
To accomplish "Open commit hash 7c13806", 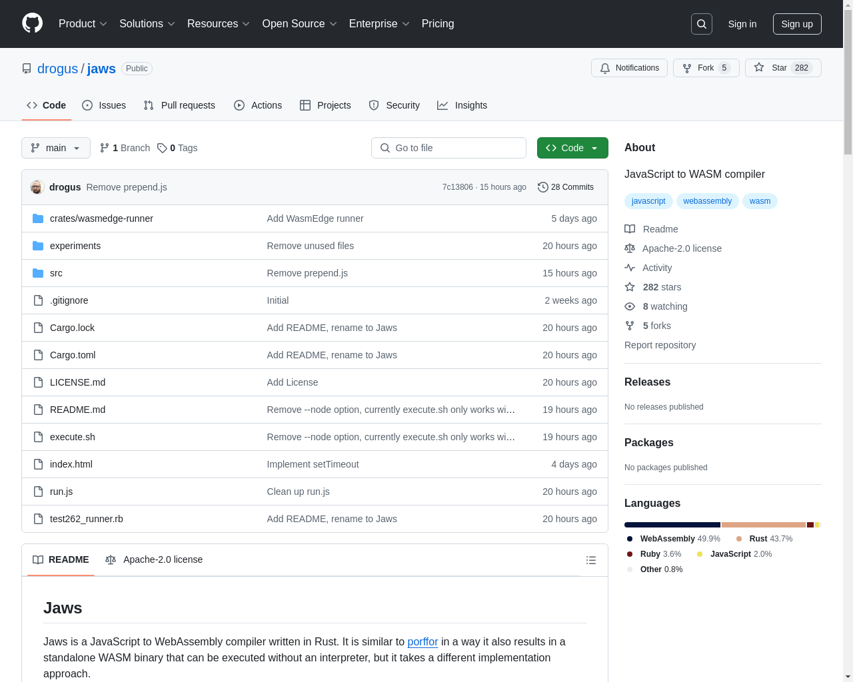I will tap(458, 187).
